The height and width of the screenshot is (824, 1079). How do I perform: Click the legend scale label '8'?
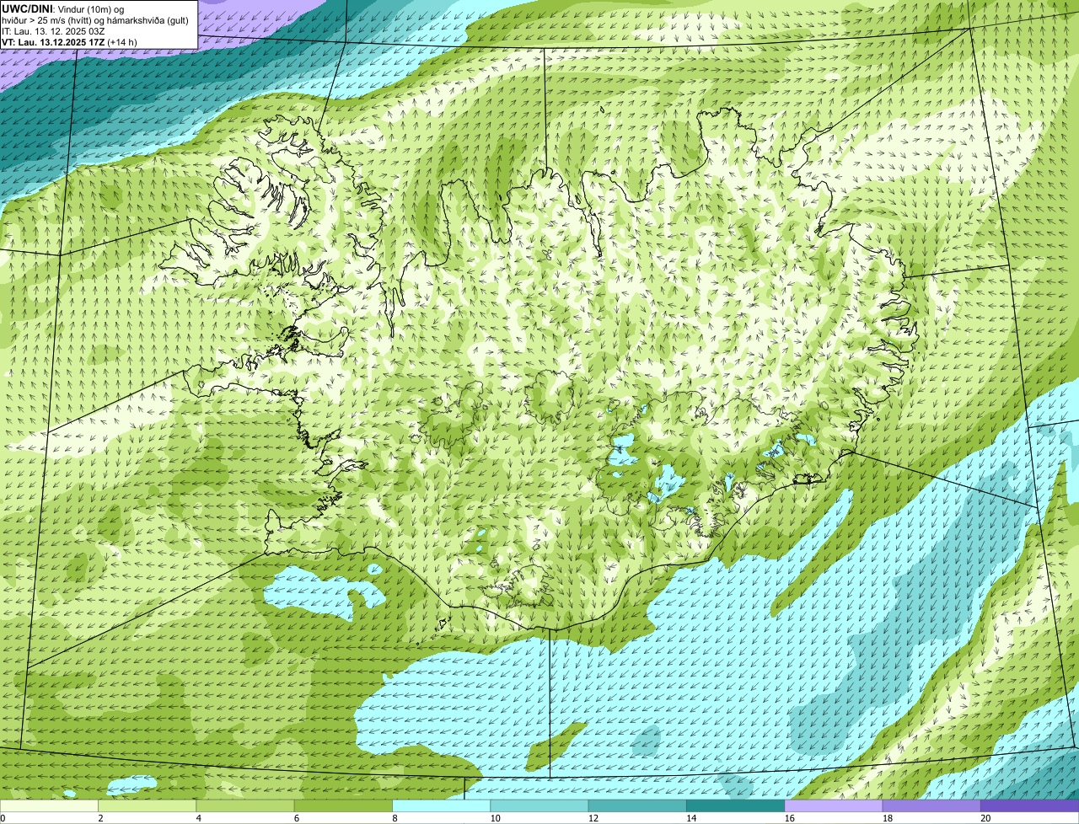coord(395,818)
